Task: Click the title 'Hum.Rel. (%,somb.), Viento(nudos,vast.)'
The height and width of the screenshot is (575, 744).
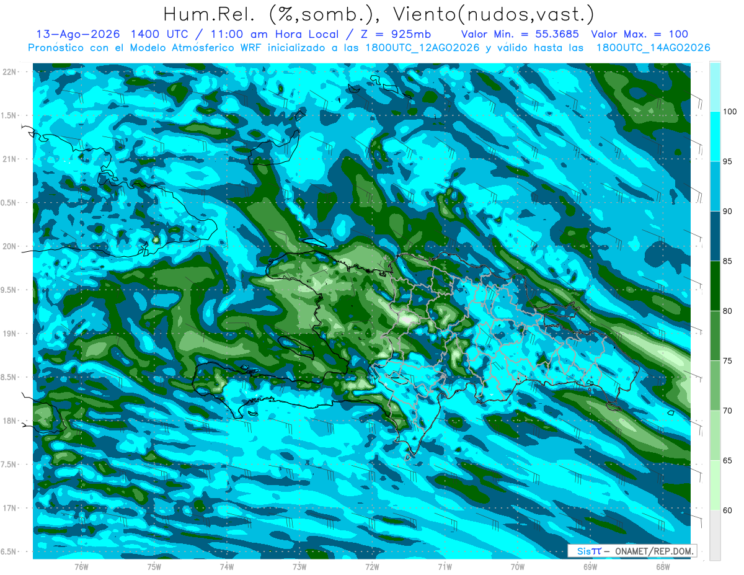Action: tap(379, 14)
